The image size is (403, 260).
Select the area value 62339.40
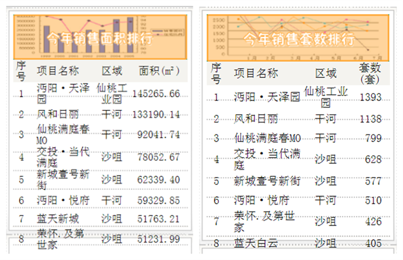click(x=160, y=179)
